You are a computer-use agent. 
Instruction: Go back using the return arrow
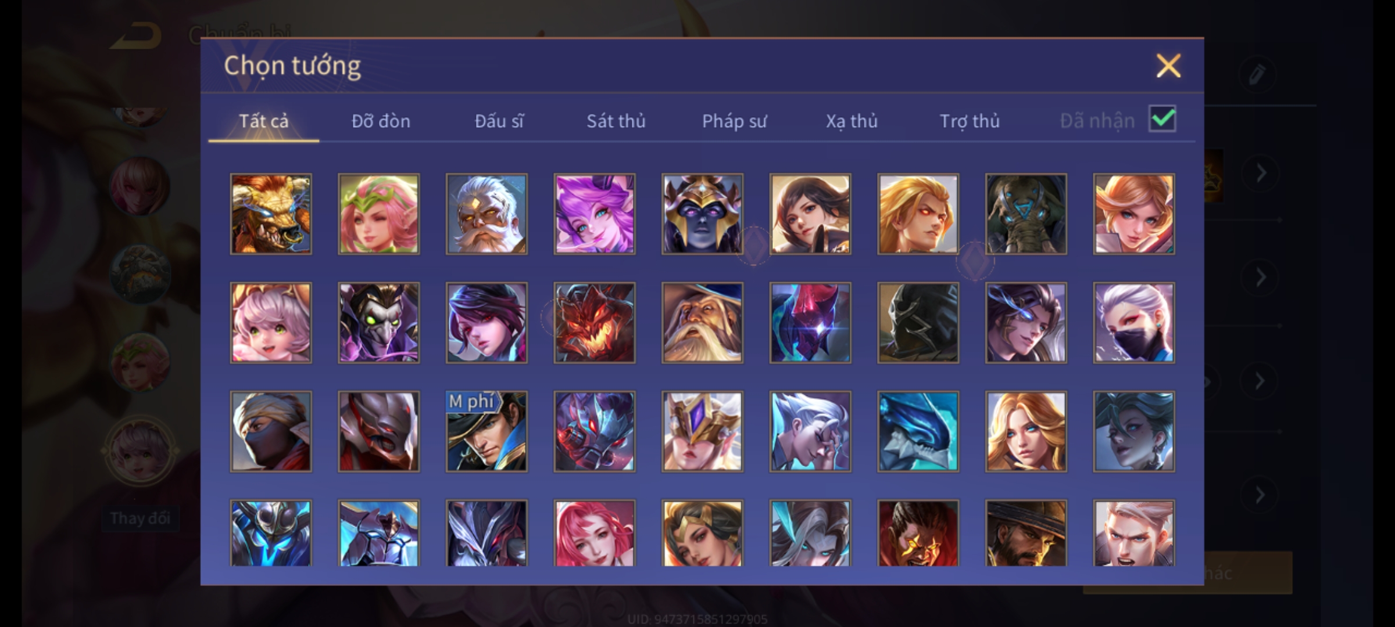pos(137,36)
